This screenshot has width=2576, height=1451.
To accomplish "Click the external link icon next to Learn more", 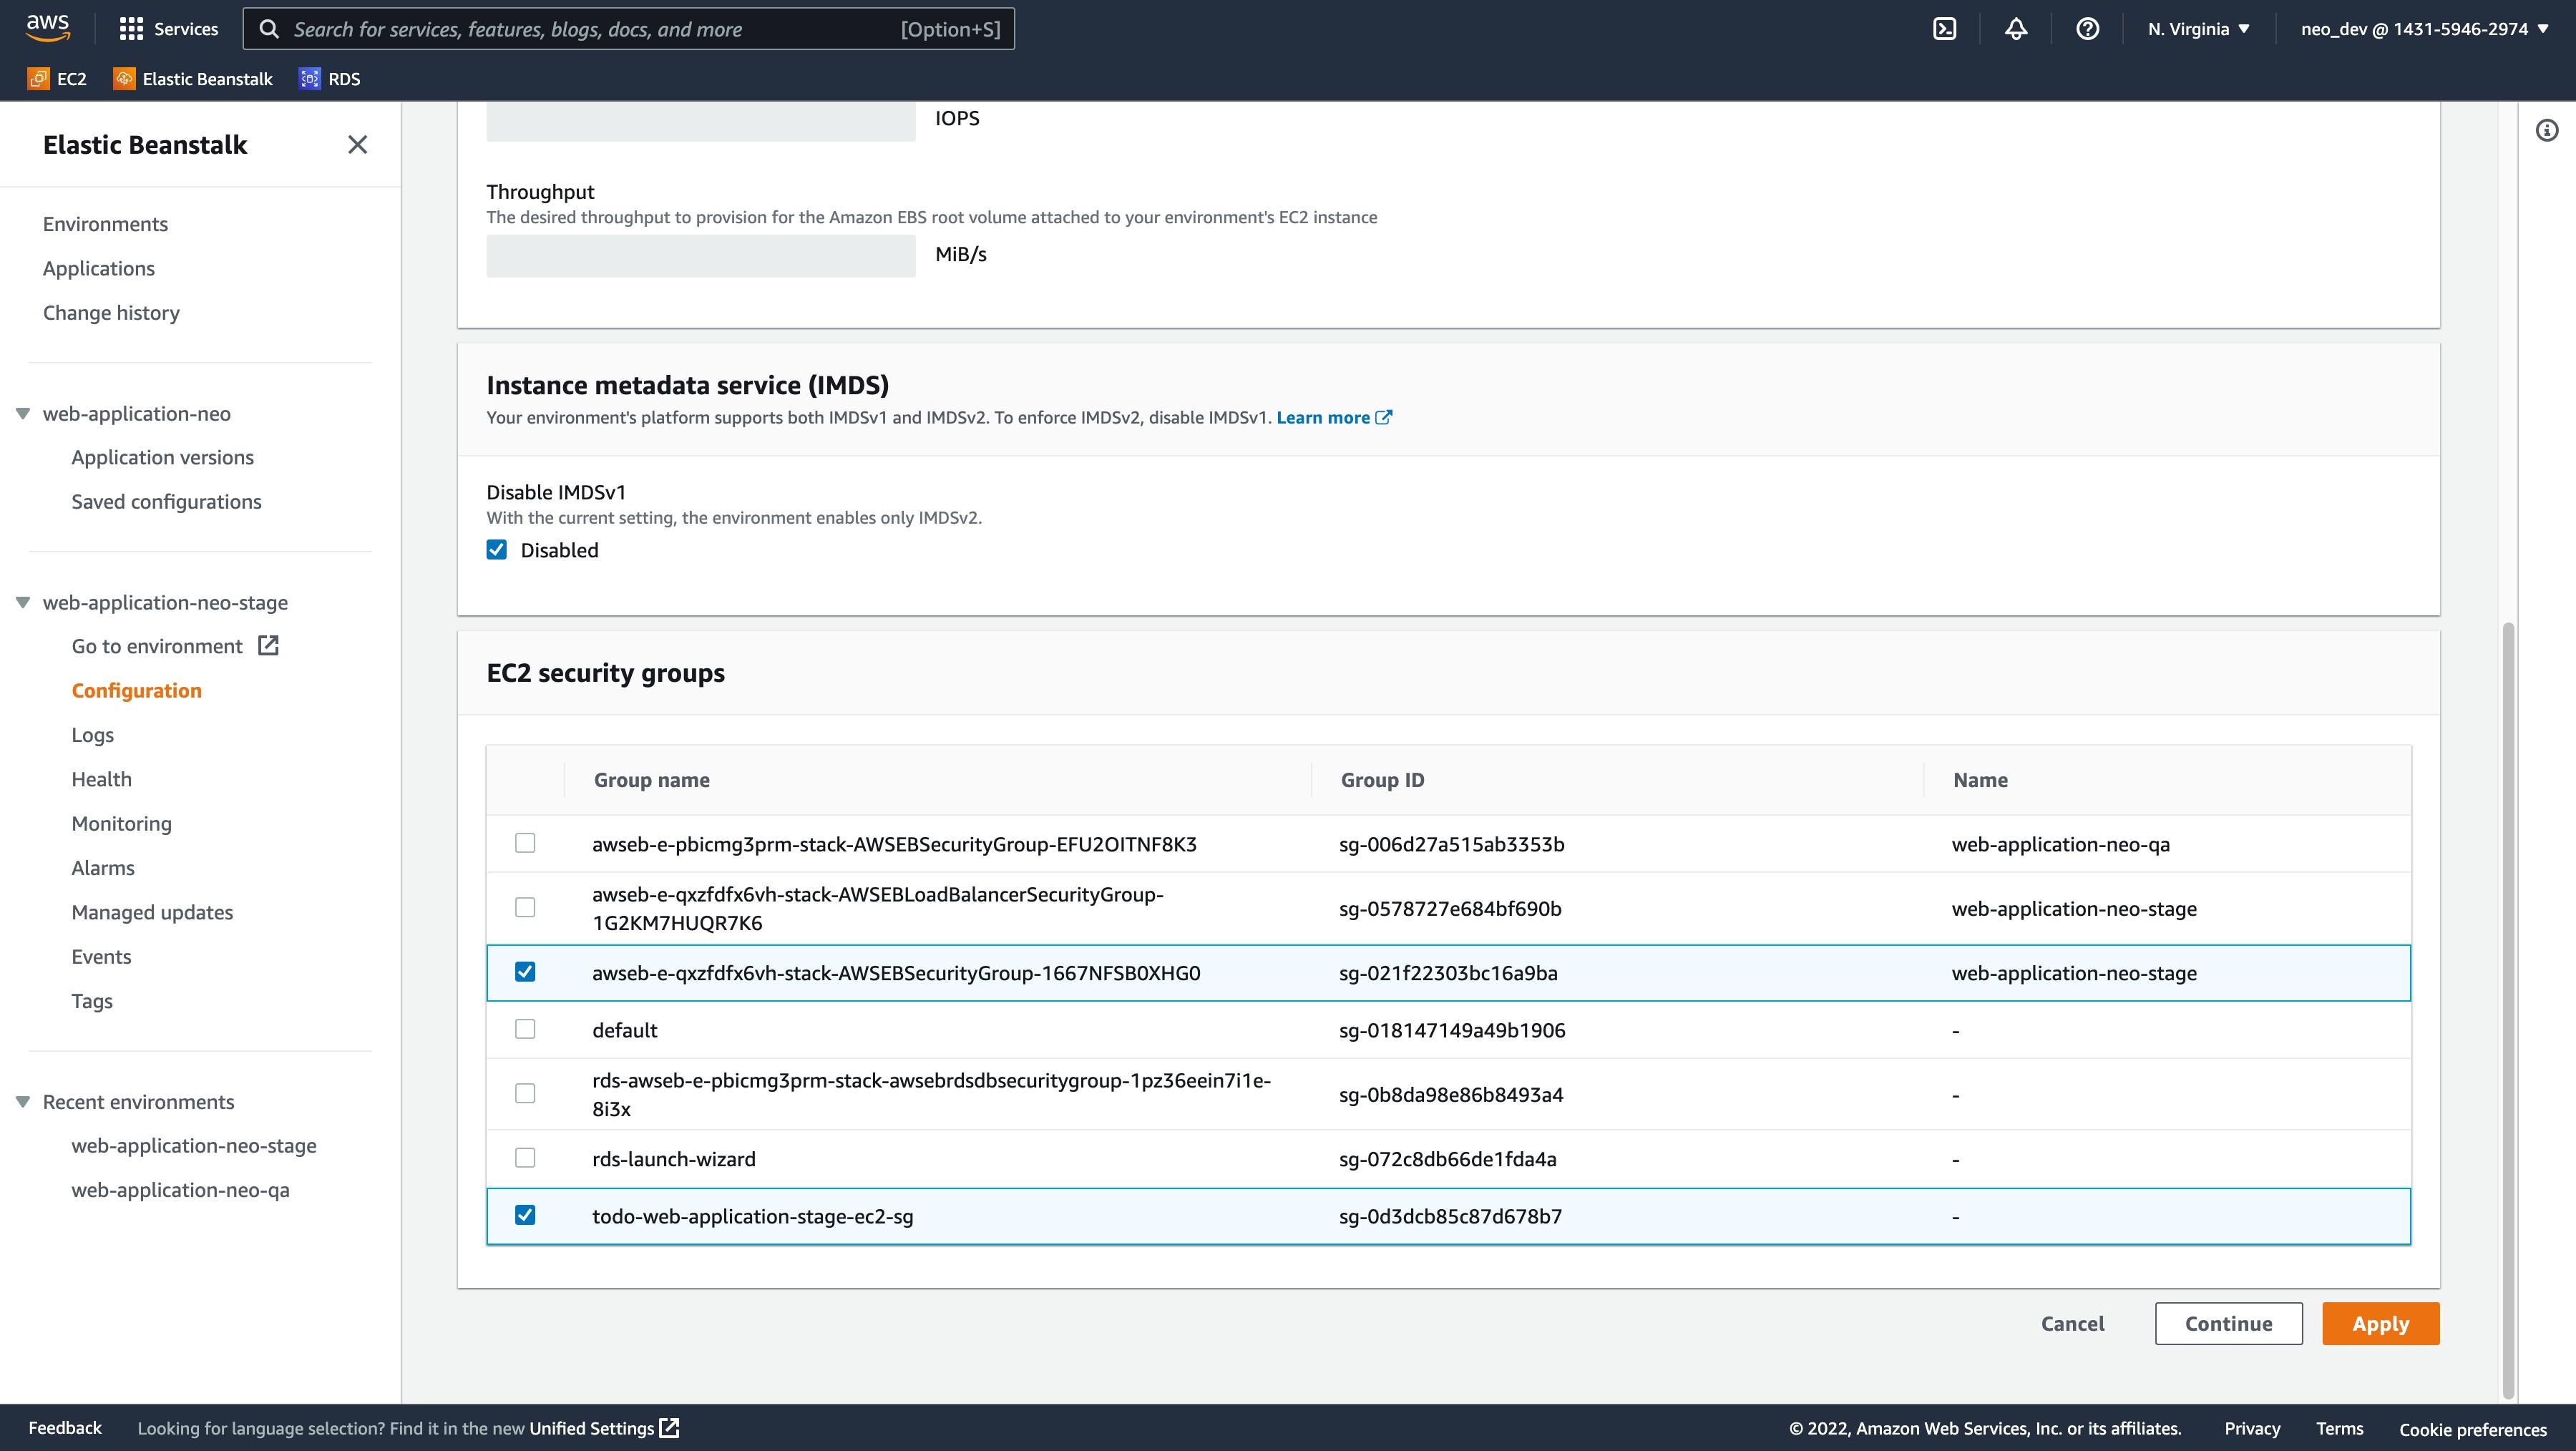I will (x=1384, y=418).
